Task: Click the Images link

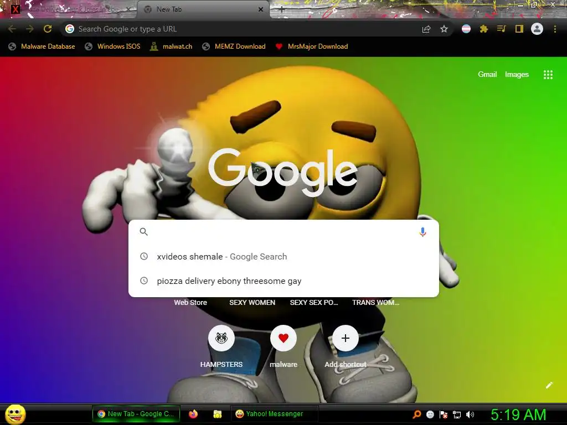Action: point(517,75)
